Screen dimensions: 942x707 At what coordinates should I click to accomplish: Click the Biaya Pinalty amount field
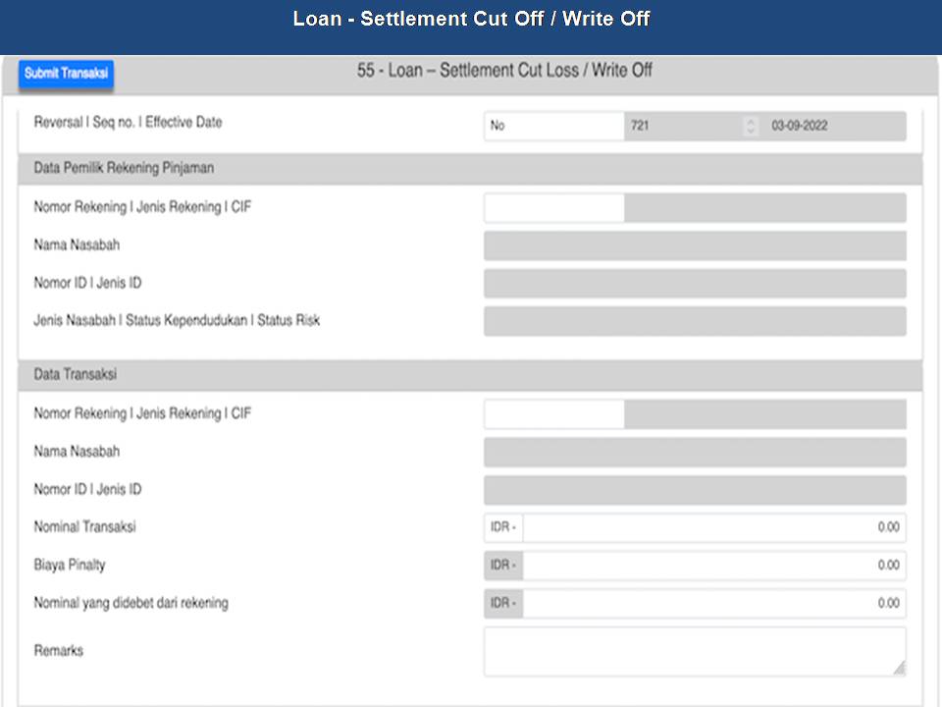[713, 566]
